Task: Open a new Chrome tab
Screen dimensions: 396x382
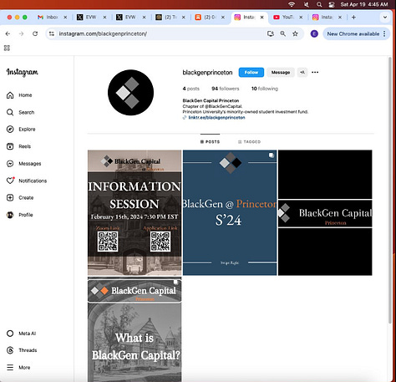Action: click(353, 18)
